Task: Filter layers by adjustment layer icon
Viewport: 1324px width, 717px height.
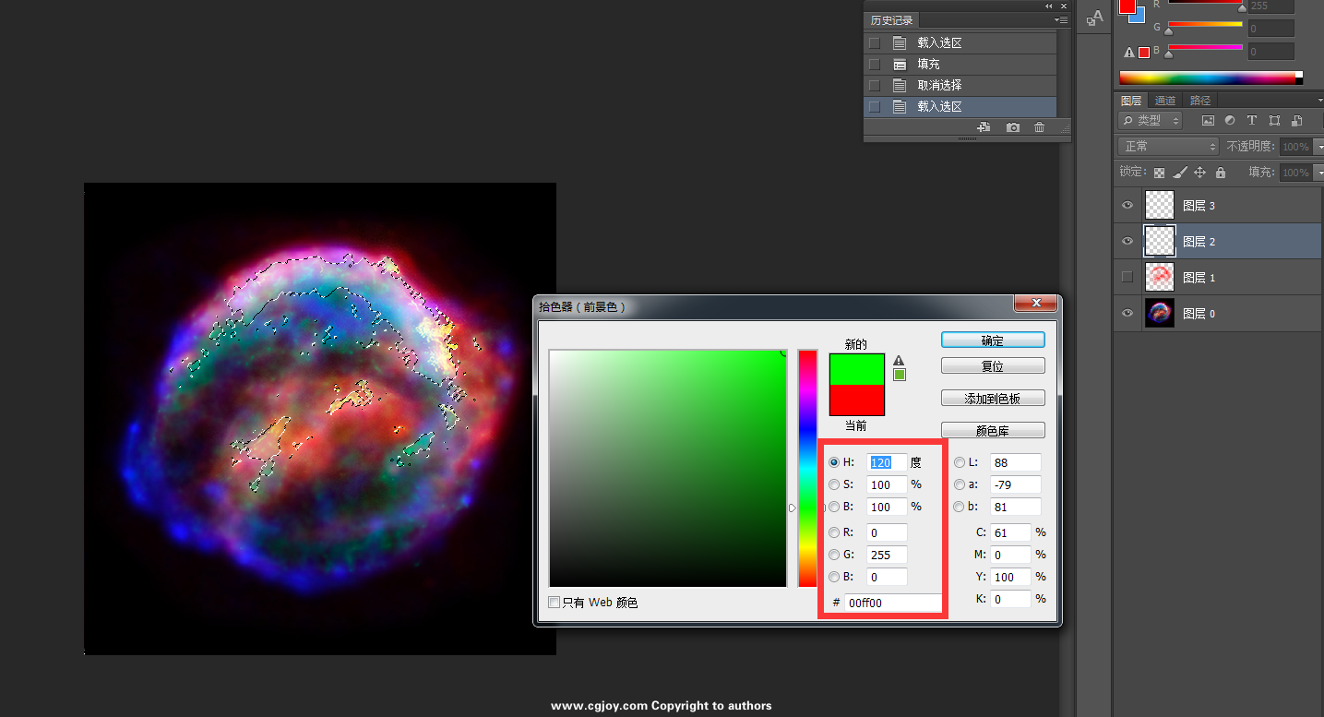Action: point(1230,121)
